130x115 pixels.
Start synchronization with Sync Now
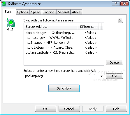tap(64, 88)
